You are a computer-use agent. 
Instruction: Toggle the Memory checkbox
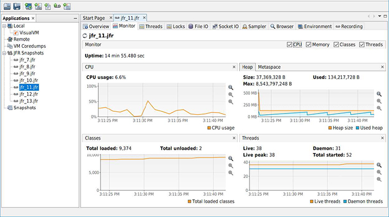308,45
